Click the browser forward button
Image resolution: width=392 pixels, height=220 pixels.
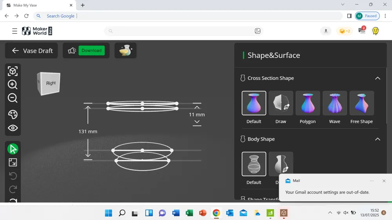coord(16,16)
